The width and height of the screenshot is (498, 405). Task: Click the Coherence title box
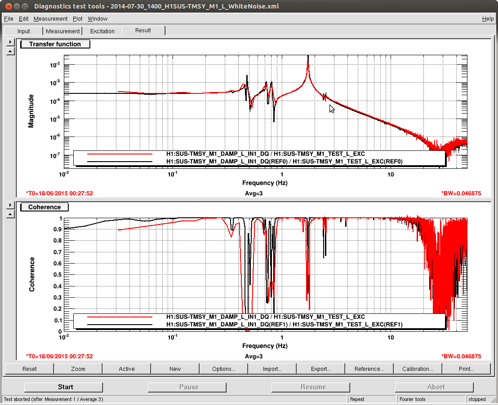coord(44,207)
